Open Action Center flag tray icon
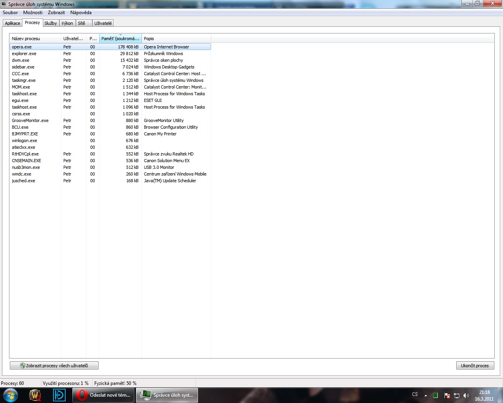Viewport: 503px width, 403px height. [447, 395]
